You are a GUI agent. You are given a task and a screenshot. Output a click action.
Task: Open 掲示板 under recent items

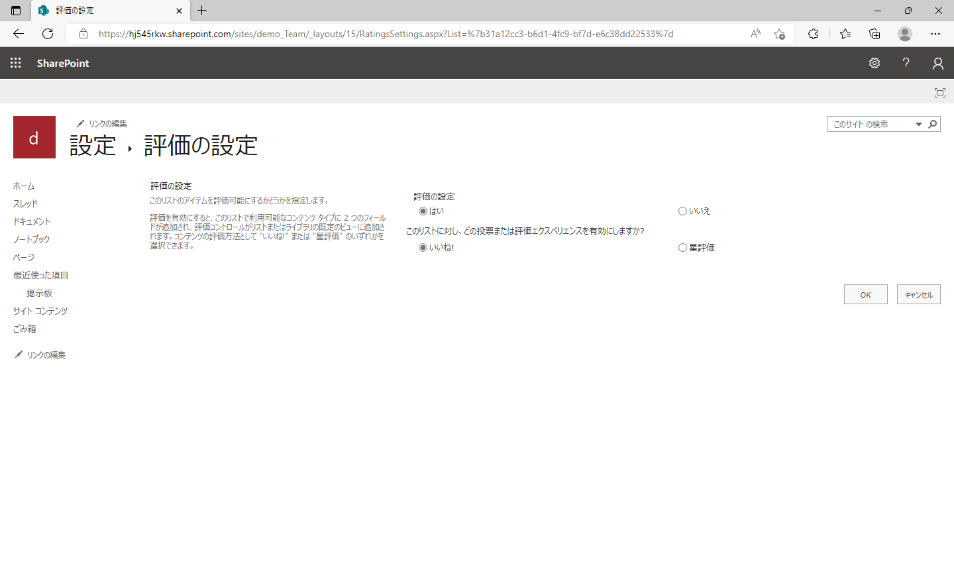click(39, 293)
